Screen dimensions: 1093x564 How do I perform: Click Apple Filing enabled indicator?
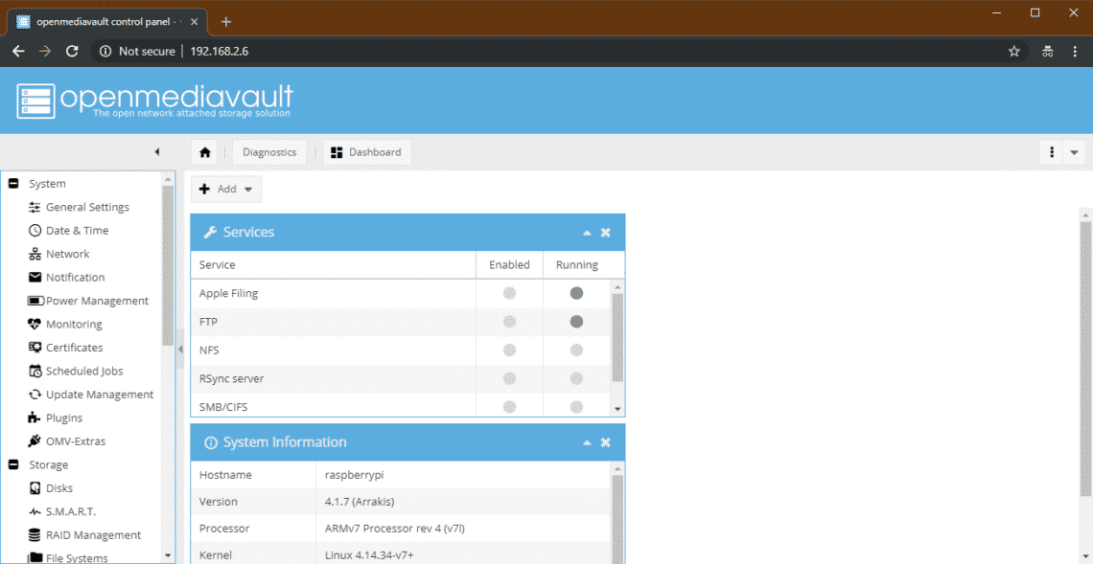coord(509,294)
